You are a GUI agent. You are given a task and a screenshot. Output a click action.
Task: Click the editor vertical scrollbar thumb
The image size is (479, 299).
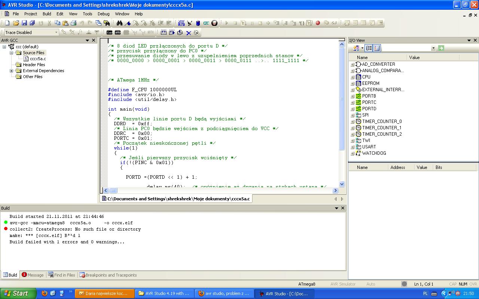(x=342, y=98)
